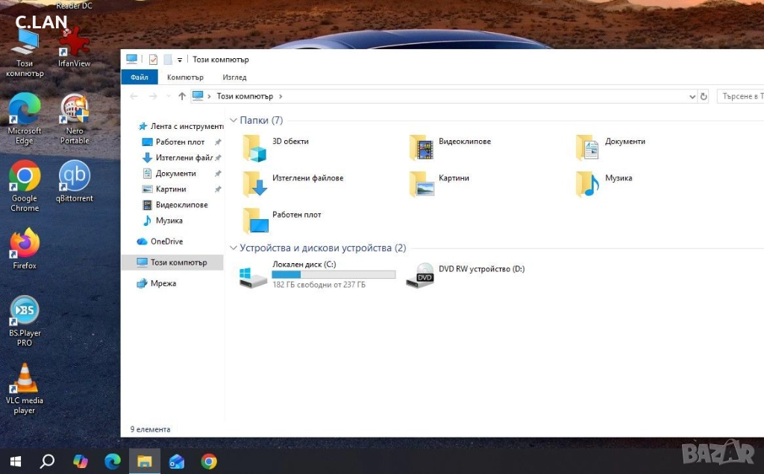Select OneDrive in the navigation pane

pos(166,241)
